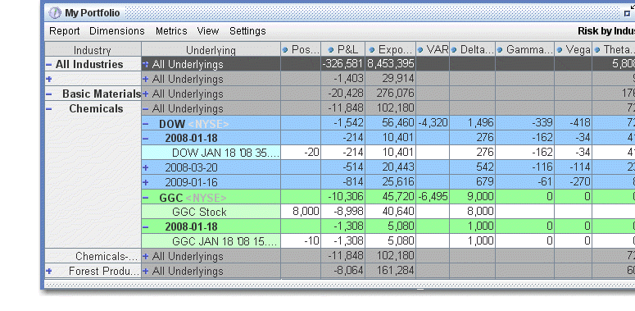Screen dimensions: 635x311
Task: Click the blue dot on Exposure column header
Action: 372,50
